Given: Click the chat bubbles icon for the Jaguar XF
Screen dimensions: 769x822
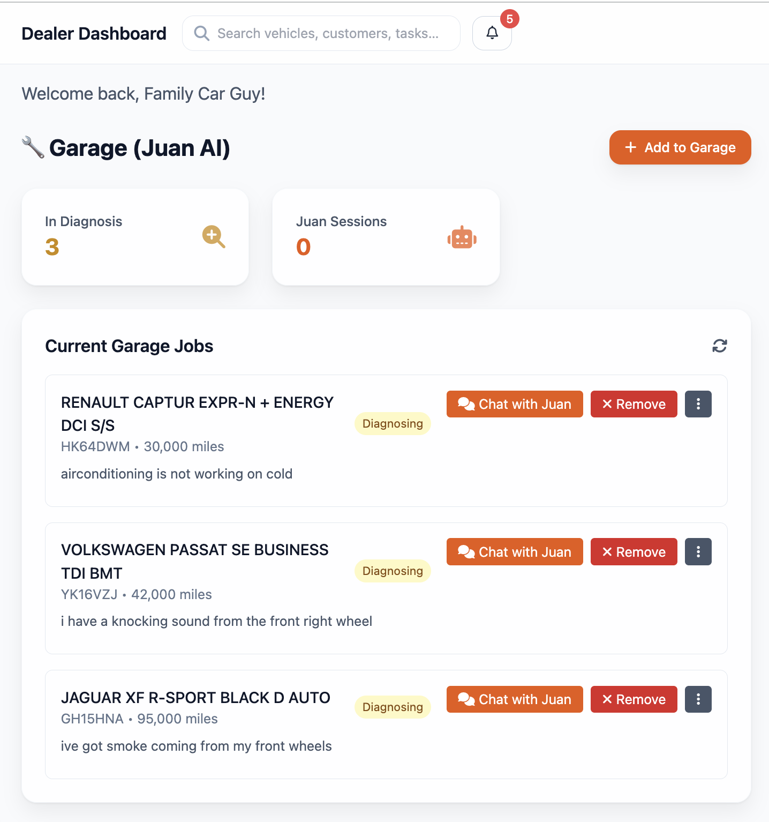Looking at the screenshot, I should point(466,699).
